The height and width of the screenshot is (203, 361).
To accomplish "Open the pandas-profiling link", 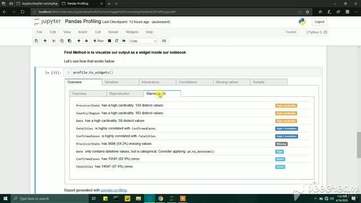I will (x=114, y=191).
